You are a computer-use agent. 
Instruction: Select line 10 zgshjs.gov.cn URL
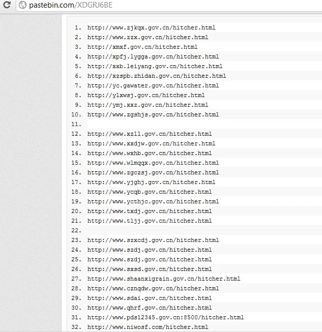(153, 115)
